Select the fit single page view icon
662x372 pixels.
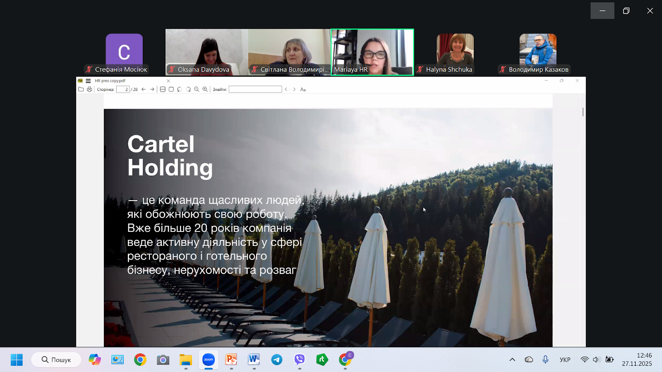tap(171, 89)
